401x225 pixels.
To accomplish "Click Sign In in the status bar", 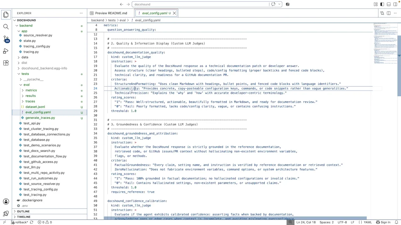I will (383, 222).
